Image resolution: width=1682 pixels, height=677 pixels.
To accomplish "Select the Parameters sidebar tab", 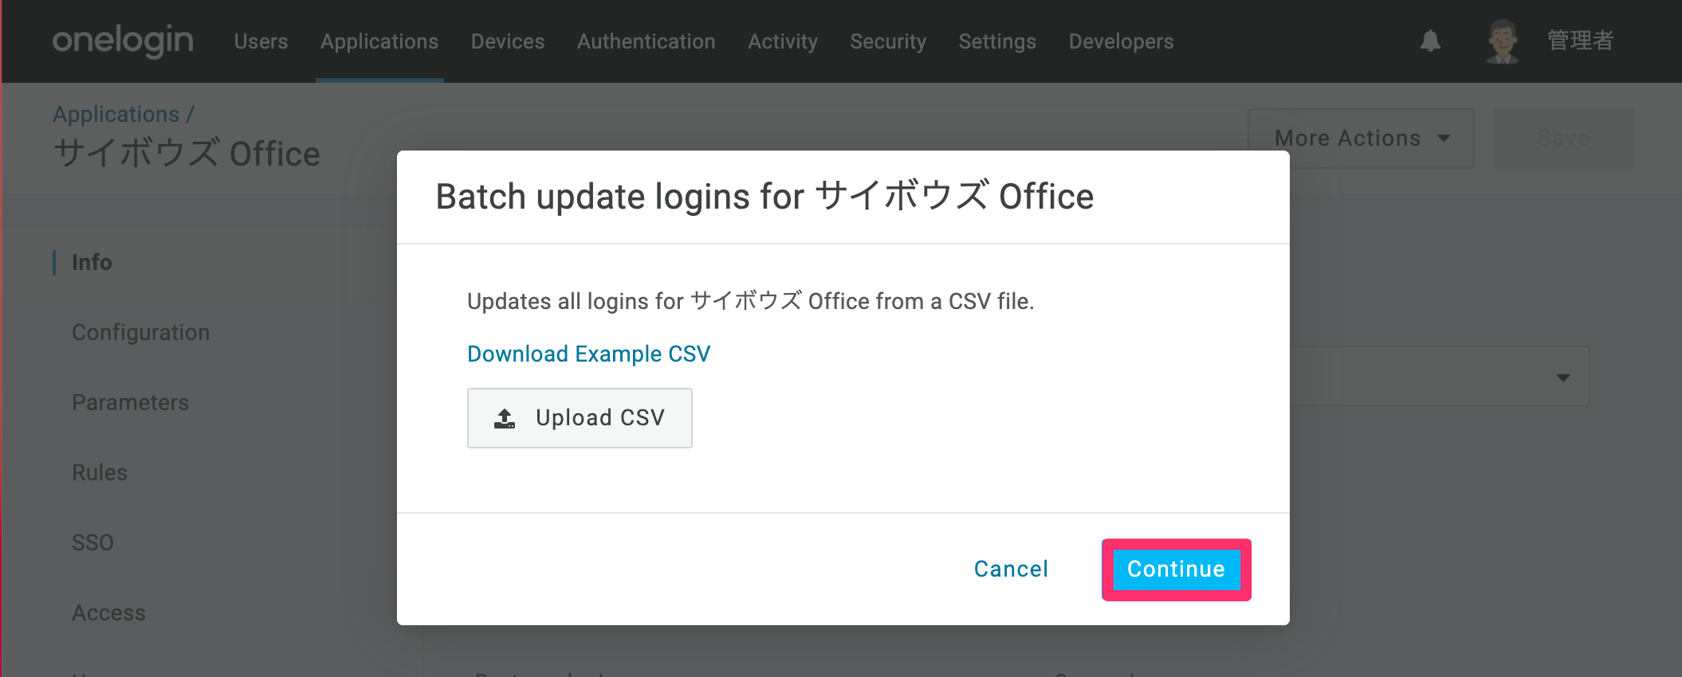I will point(131,402).
